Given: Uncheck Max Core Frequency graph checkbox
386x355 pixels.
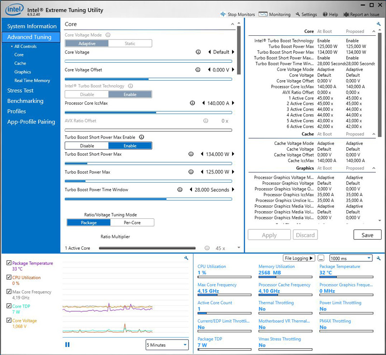Looking at the screenshot, I should click(x=9, y=292).
